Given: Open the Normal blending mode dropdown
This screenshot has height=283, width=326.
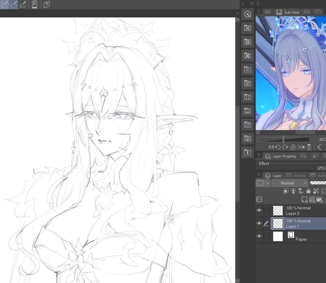Looking at the screenshot, I should coord(290,183).
